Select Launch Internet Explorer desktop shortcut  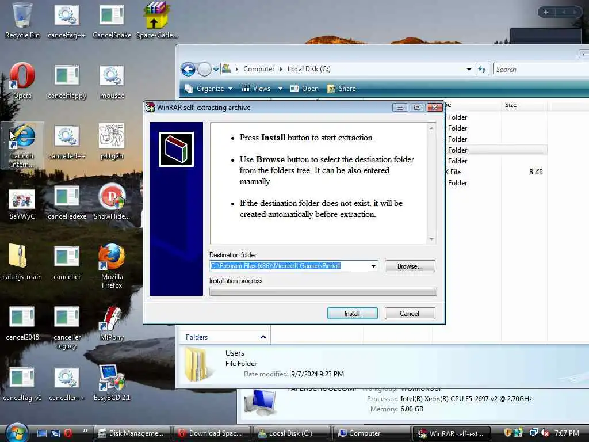coord(22,145)
